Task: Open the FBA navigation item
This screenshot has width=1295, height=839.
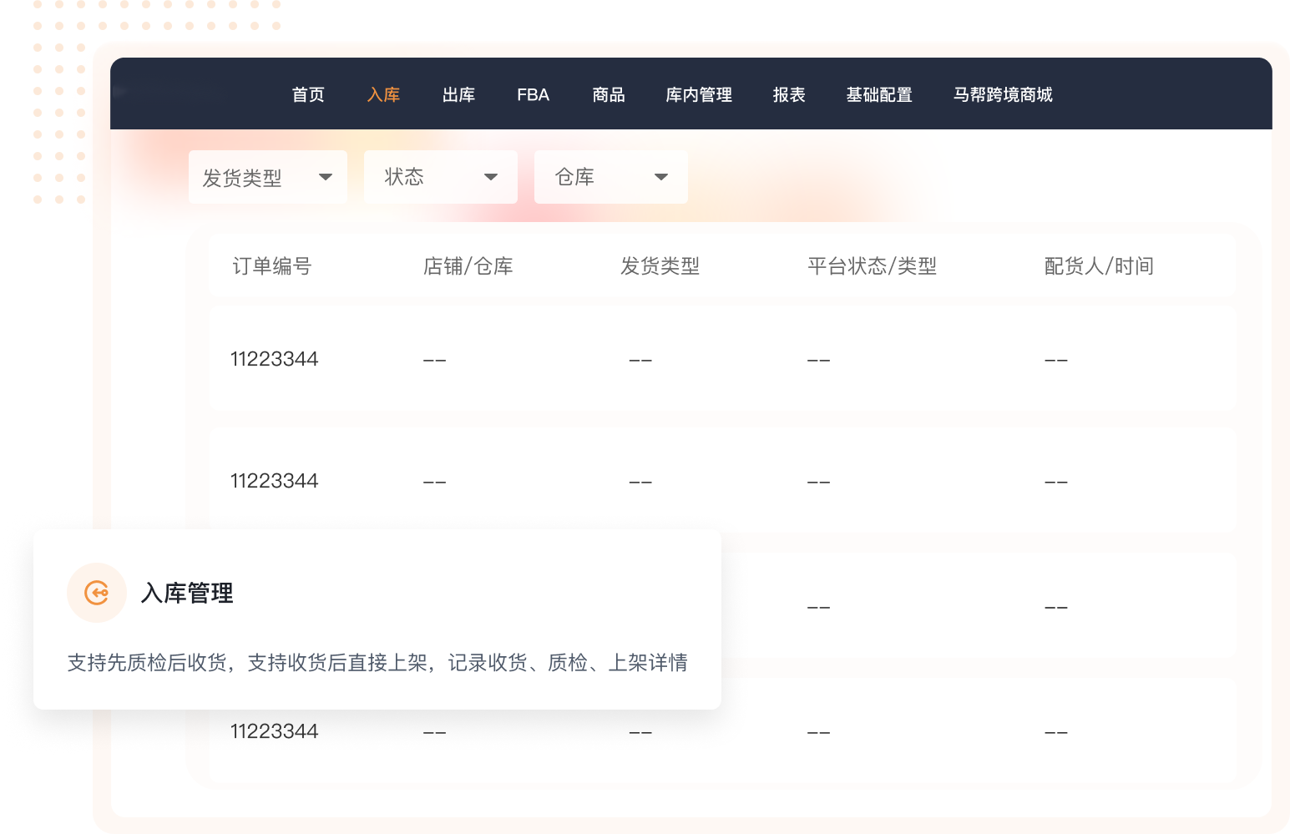Action: [533, 95]
